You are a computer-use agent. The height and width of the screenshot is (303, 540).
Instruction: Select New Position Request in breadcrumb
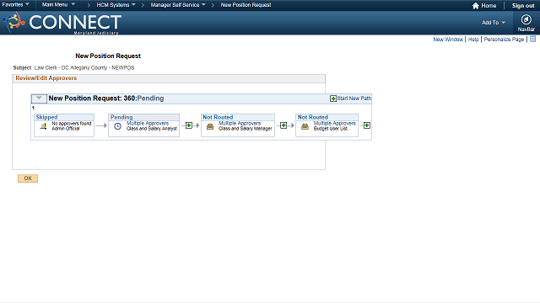246,5
